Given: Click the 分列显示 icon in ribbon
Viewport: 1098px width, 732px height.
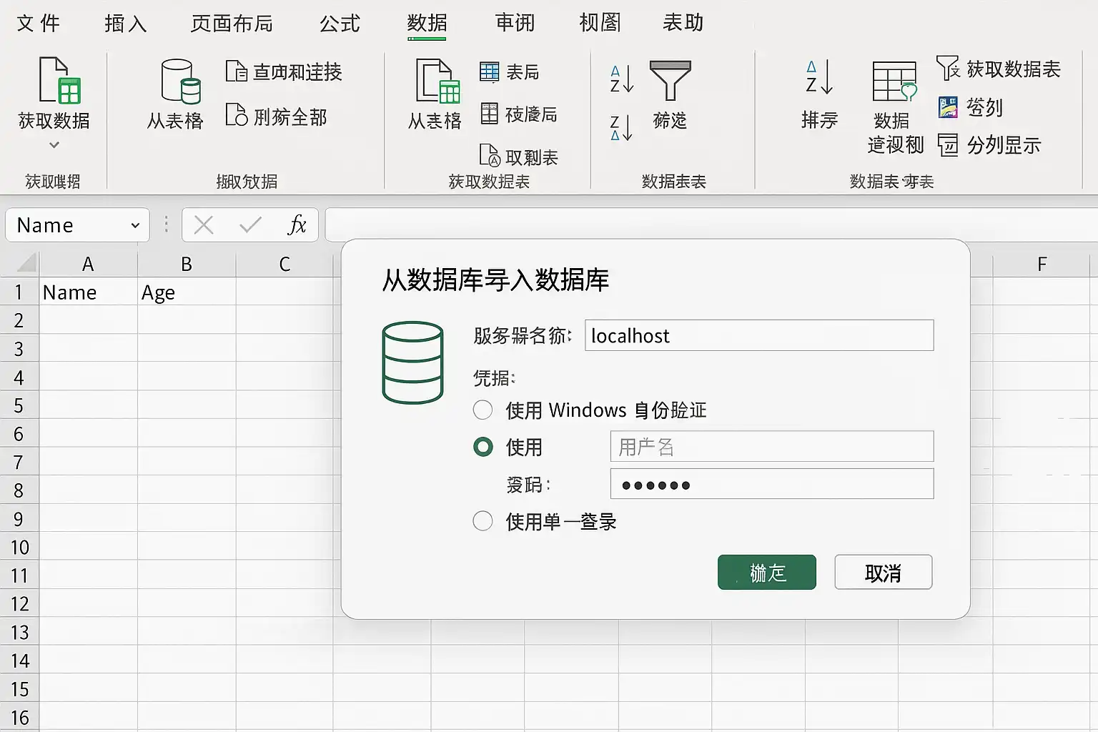Looking at the screenshot, I should point(948,145).
